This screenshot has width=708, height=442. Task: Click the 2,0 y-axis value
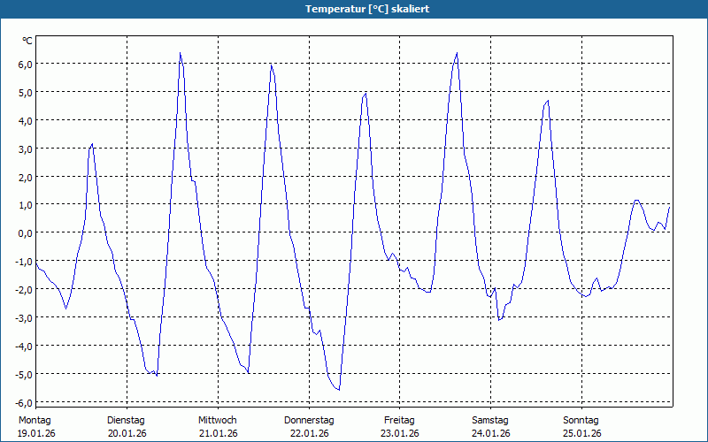pyautogui.click(x=26, y=177)
